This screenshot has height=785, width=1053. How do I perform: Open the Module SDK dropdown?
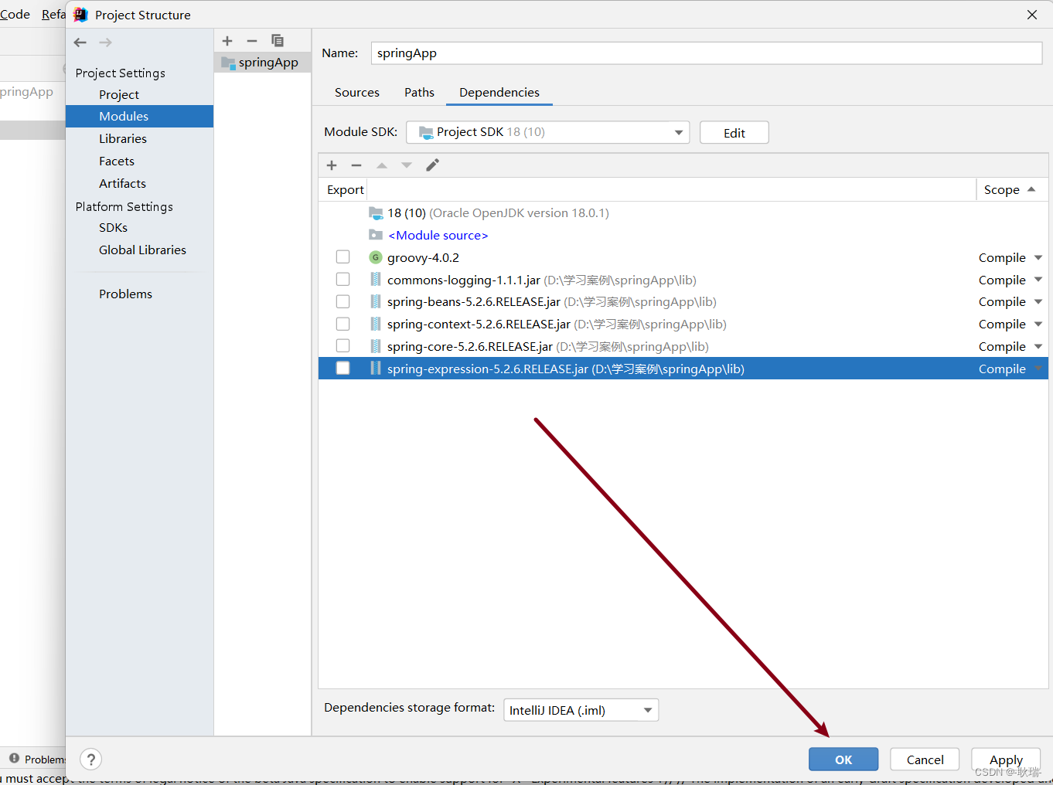(548, 132)
